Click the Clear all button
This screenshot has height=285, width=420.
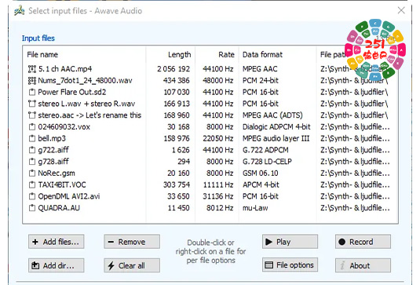point(132,265)
